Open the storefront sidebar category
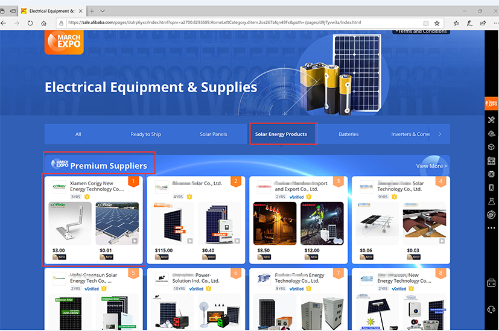This screenshot has width=499, height=331. click(x=491, y=160)
